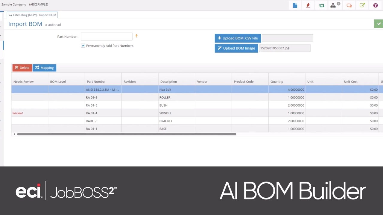Open the orange chat bubbles icon

(349, 5)
